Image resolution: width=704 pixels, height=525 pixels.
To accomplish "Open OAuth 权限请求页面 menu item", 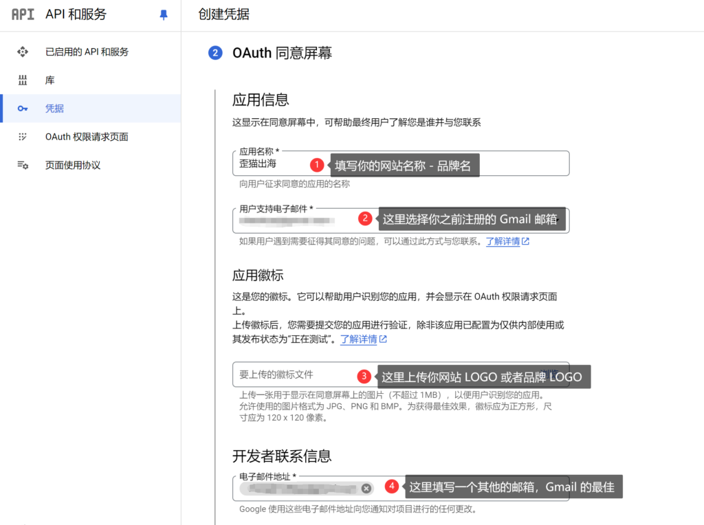I will click(91, 137).
